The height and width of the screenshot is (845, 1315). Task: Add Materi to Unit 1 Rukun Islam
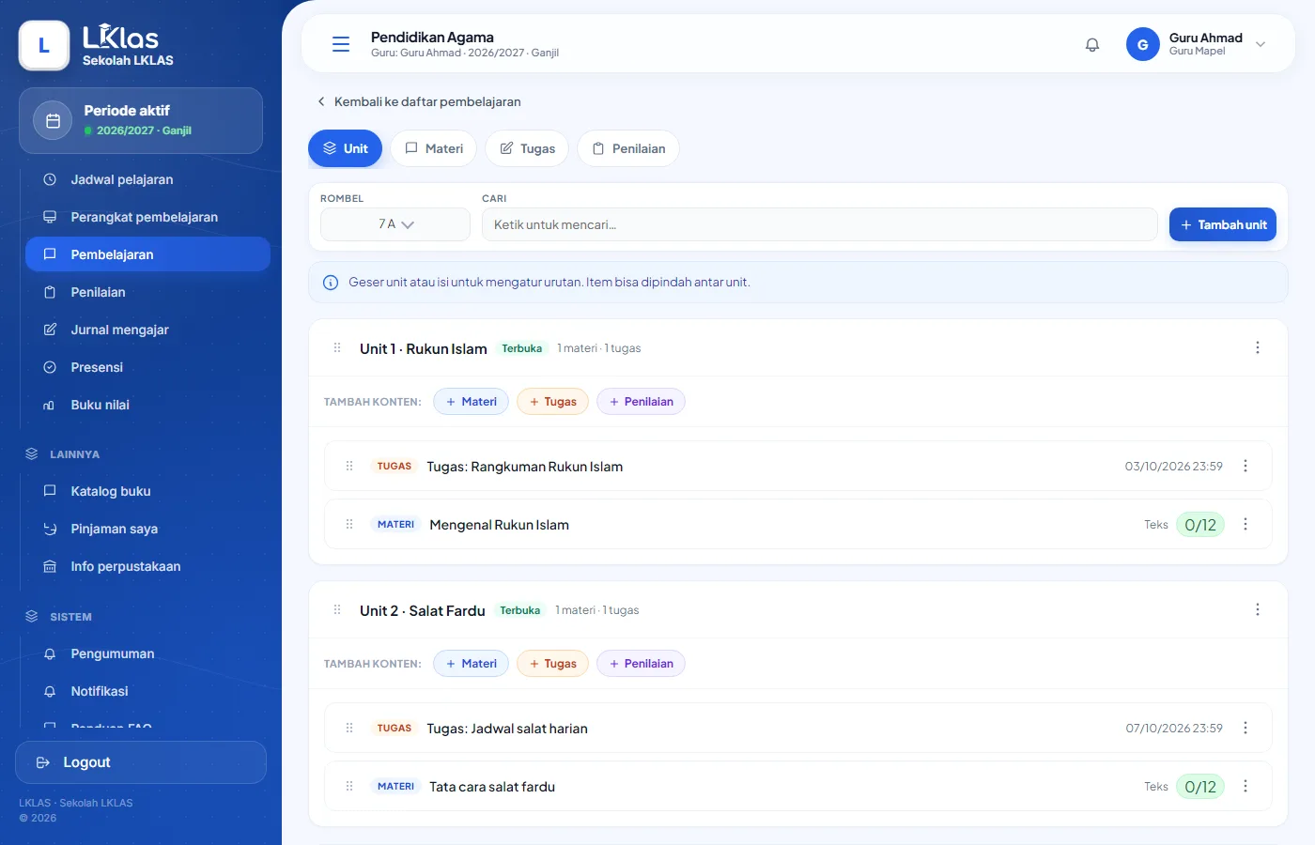[471, 402]
